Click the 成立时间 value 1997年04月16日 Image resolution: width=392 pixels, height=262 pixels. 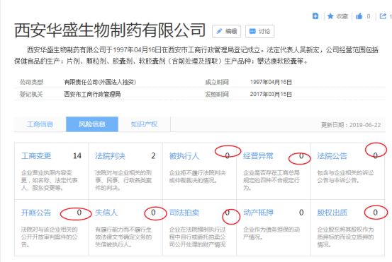(271, 82)
